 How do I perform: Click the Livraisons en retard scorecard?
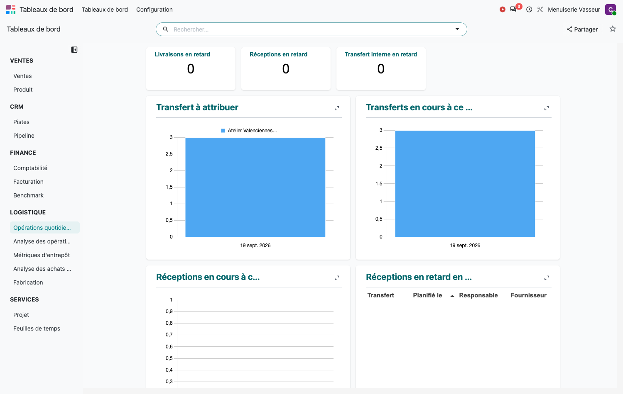click(191, 68)
